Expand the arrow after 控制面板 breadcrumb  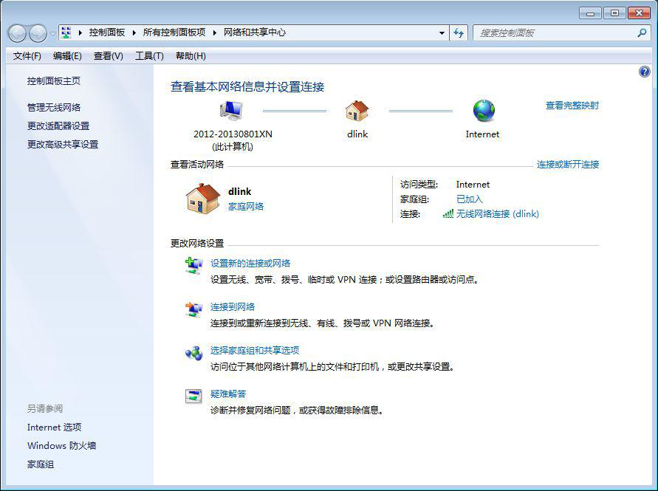coord(132,32)
